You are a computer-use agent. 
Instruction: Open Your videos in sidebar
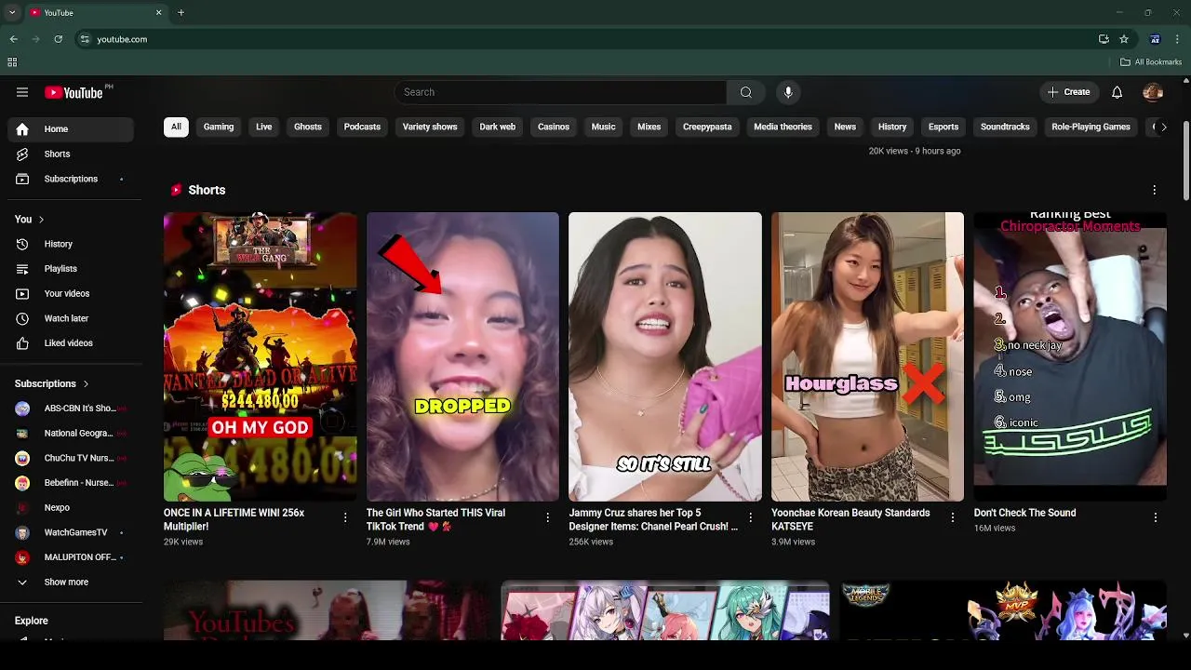click(71, 294)
